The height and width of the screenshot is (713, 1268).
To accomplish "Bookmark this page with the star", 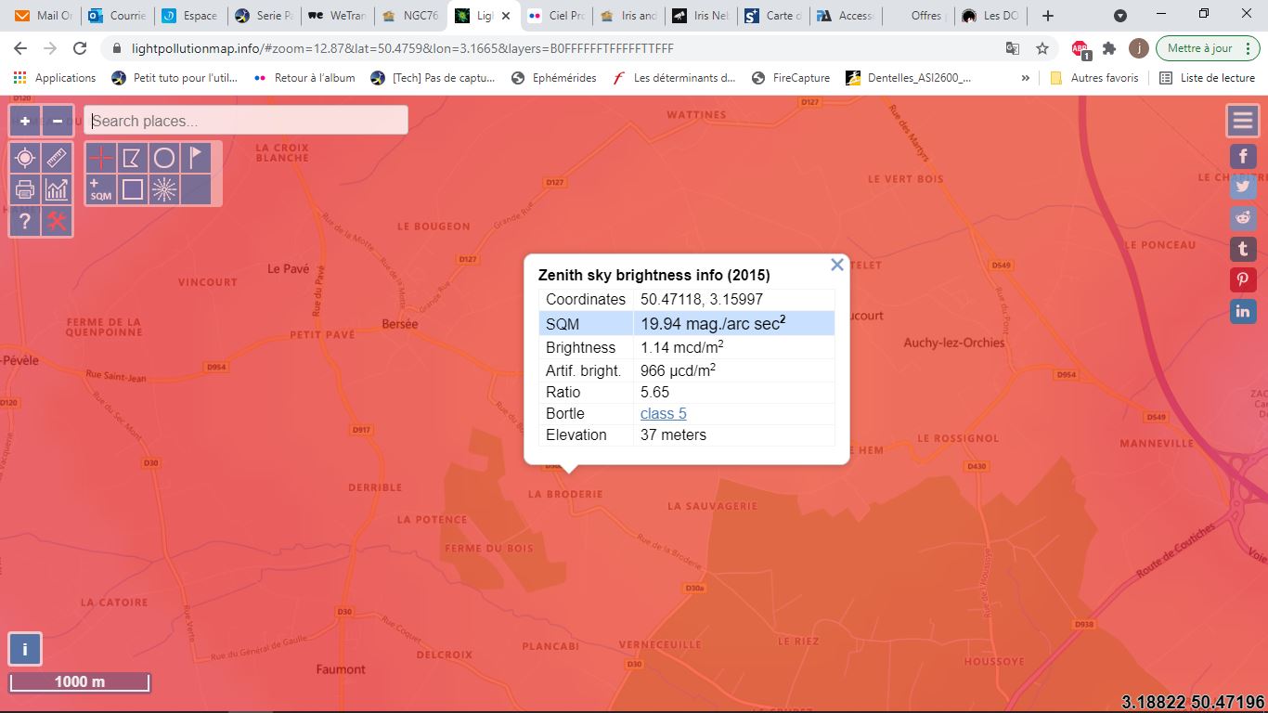I will click(1042, 48).
